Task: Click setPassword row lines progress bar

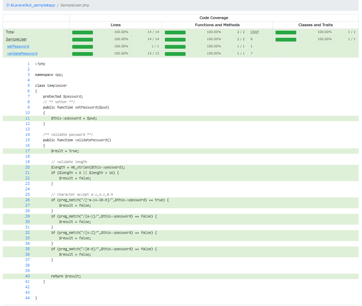Action: [83, 47]
